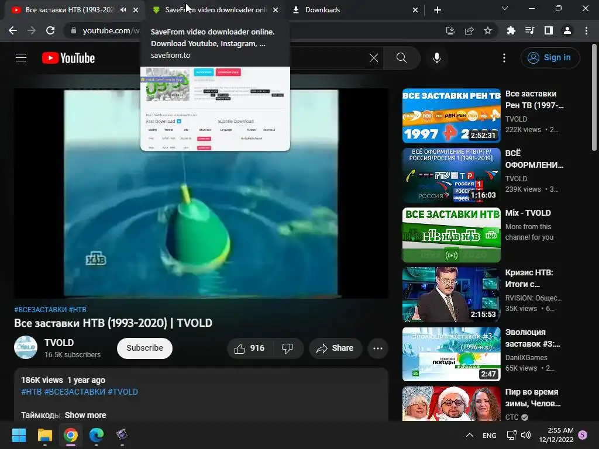
Task: Reload the current YouTube page
Action: [x=50, y=30]
